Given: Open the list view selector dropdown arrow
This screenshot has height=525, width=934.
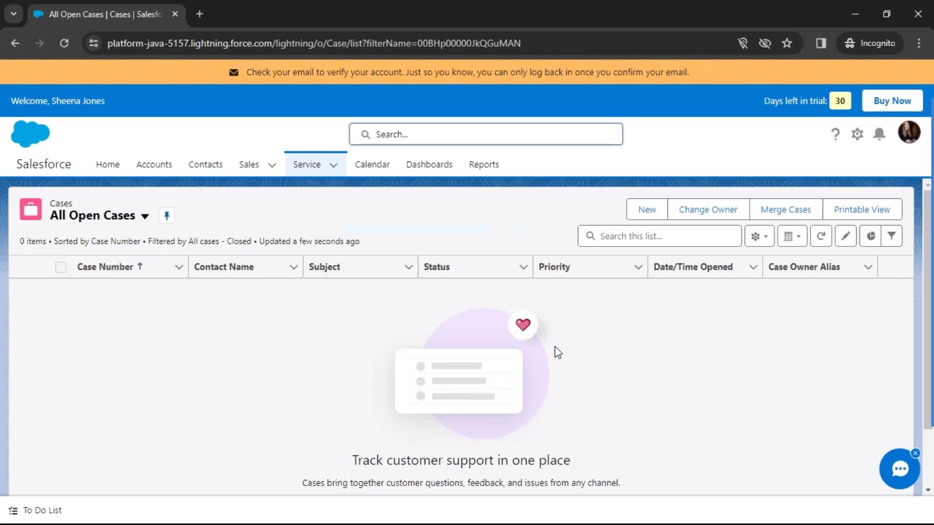Looking at the screenshot, I should pos(144,216).
